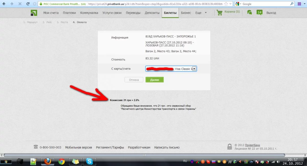The width and height of the screenshot is (307, 166).
Task: Go to step 2 Рейс
Action: (47, 22)
